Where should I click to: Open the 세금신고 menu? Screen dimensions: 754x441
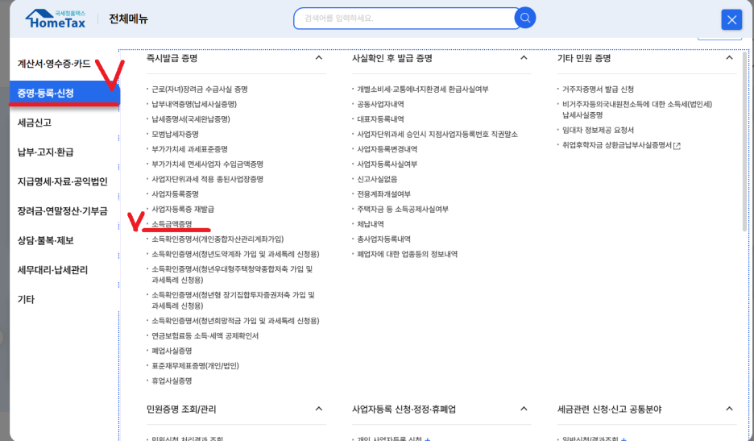click(35, 123)
